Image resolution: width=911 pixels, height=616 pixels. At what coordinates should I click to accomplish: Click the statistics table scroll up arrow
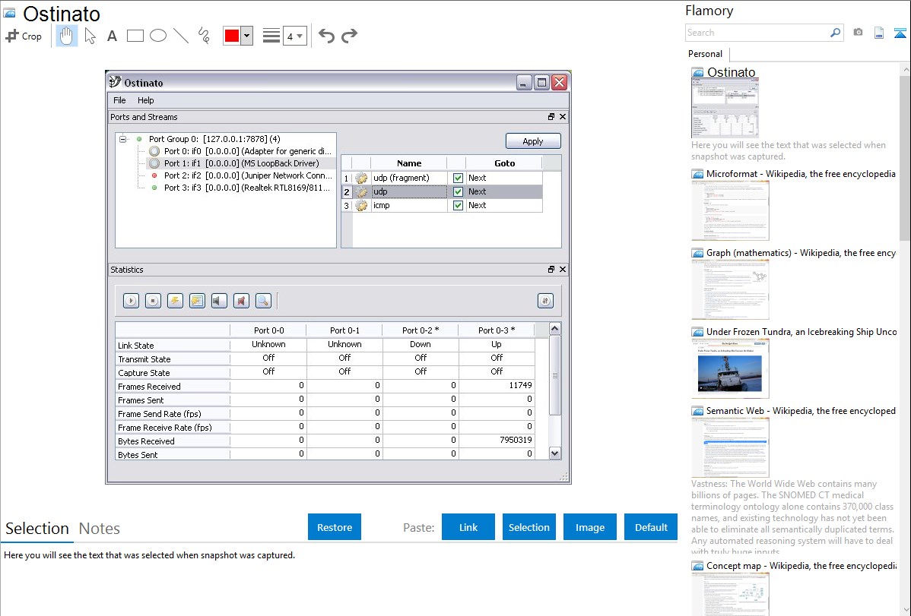coord(555,329)
